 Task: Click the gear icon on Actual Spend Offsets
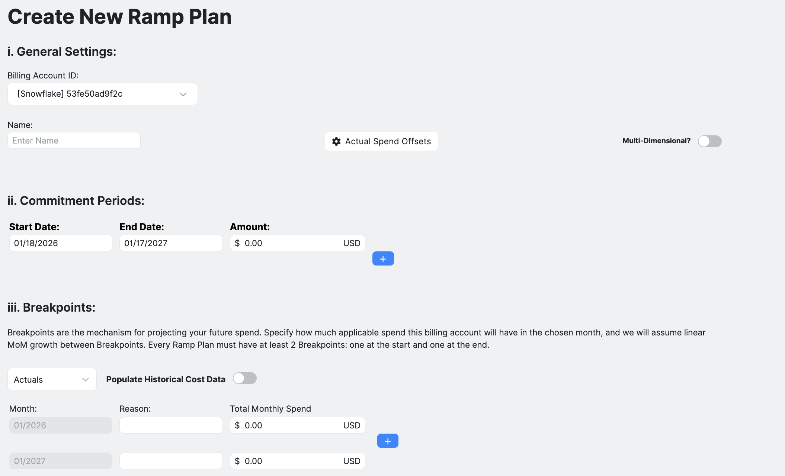tap(336, 141)
